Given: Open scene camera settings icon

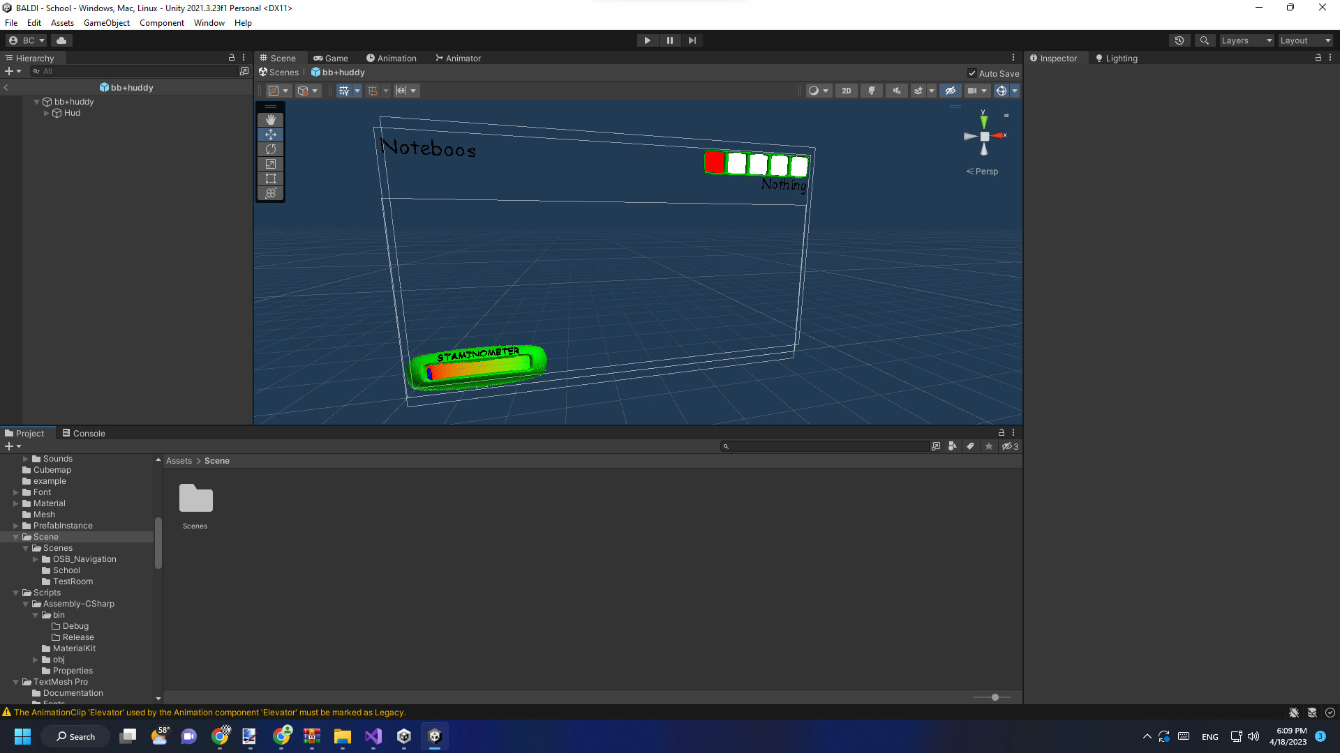Looking at the screenshot, I should pyautogui.click(x=972, y=91).
